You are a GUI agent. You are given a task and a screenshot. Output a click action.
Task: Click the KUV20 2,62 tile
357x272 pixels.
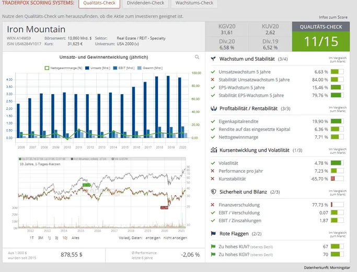coord(270,29)
